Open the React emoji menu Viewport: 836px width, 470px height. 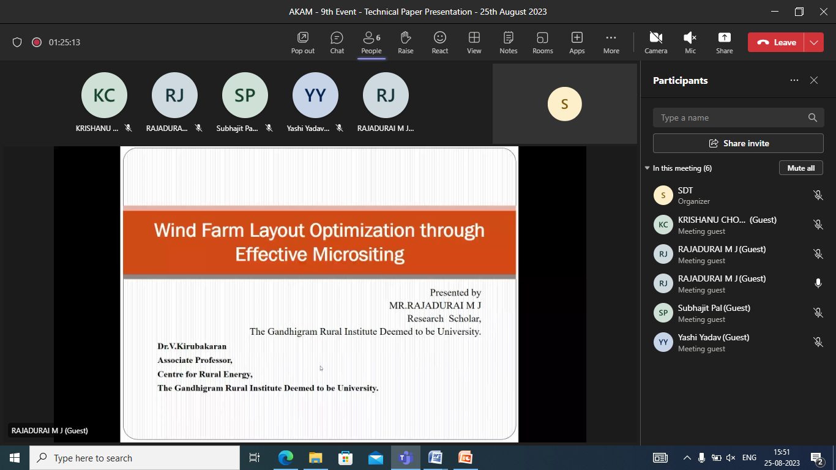pyautogui.click(x=439, y=42)
